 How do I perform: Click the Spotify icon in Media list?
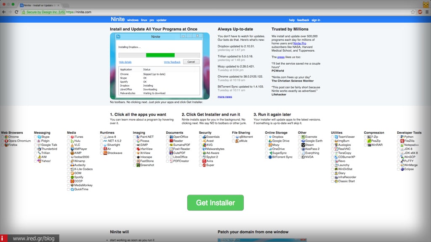[x=72, y=177]
